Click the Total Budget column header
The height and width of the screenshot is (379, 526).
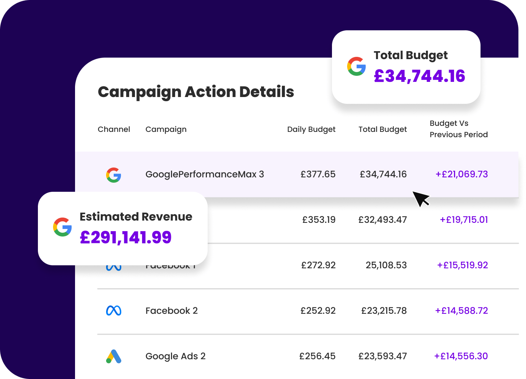382,129
